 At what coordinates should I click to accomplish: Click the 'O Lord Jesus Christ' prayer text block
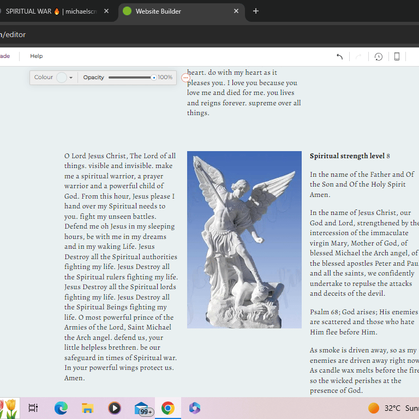pyautogui.click(x=121, y=267)
